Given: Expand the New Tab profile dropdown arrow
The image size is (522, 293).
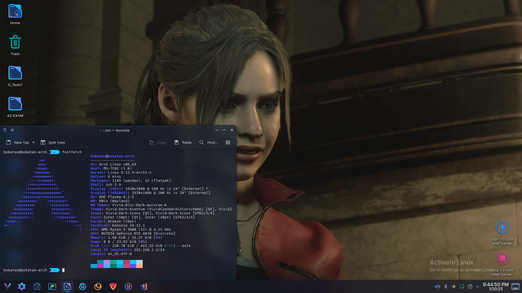Looking at the screenshot, I should tap(33, 142).
